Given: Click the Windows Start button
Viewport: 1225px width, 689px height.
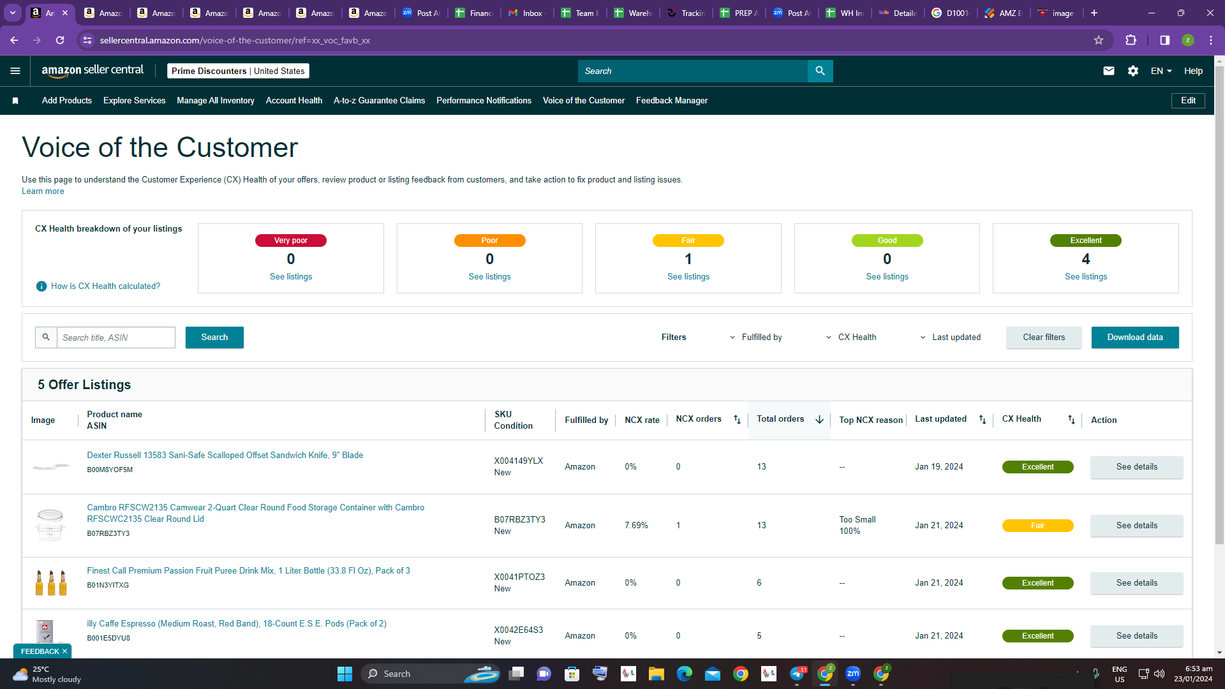Looking at the screenshot, I should pos(345,674).
